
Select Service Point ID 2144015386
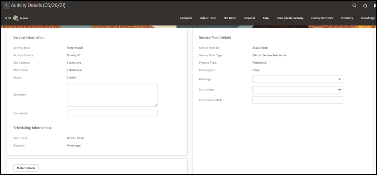pyautogui.click(x=260, y=48)
